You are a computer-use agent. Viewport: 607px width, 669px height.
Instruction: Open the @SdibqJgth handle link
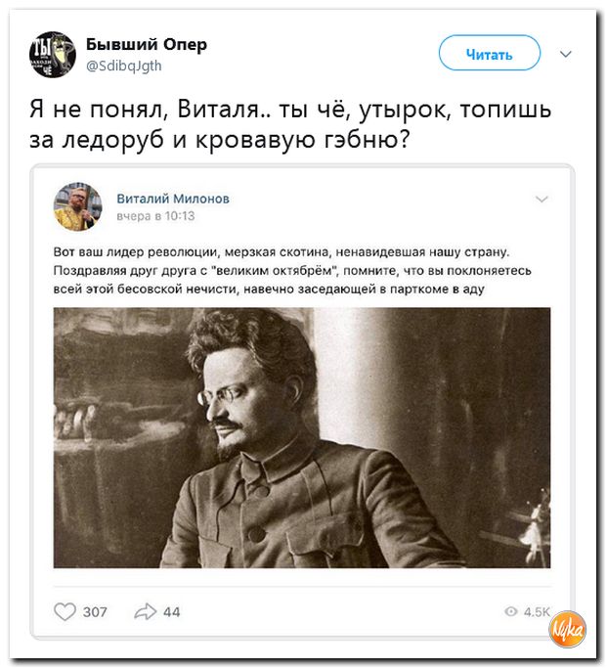coord(124,66)
